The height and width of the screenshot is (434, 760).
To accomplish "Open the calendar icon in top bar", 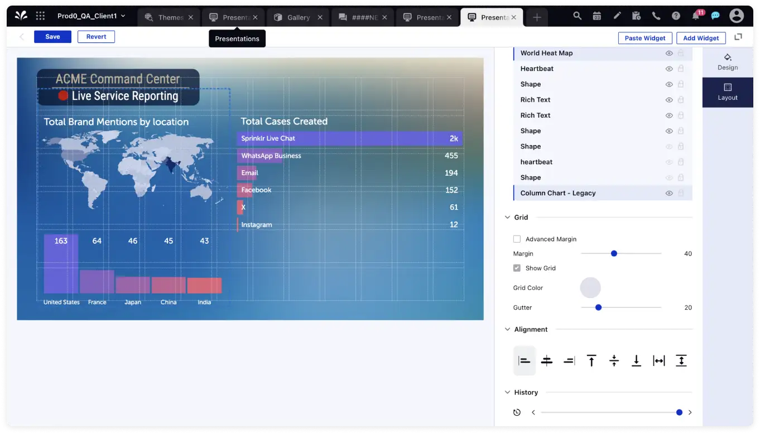I will [x=597, y=16].
